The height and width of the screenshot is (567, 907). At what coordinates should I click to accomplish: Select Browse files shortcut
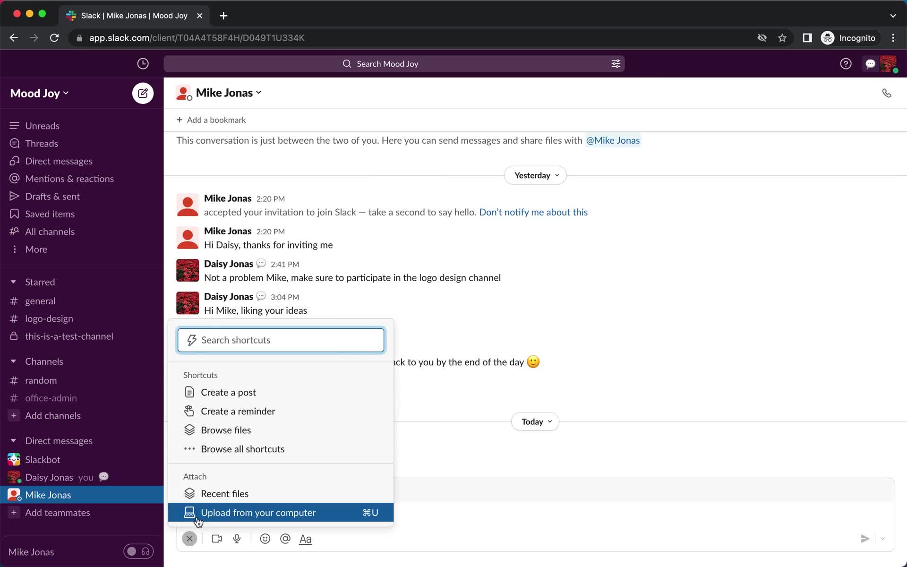click(226, 429)
